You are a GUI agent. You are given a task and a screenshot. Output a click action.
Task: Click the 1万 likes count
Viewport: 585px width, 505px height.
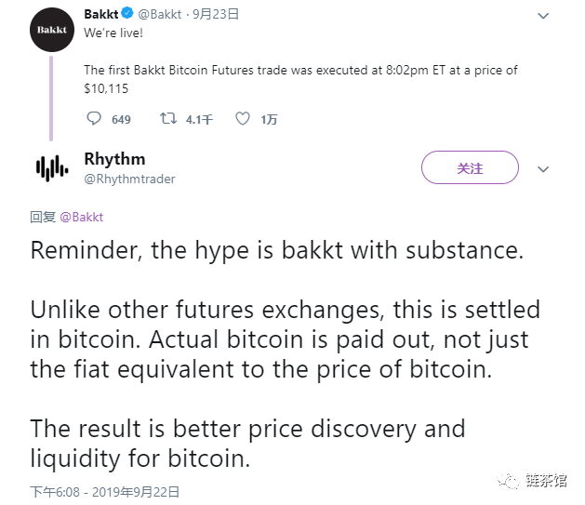pos(269,120)
